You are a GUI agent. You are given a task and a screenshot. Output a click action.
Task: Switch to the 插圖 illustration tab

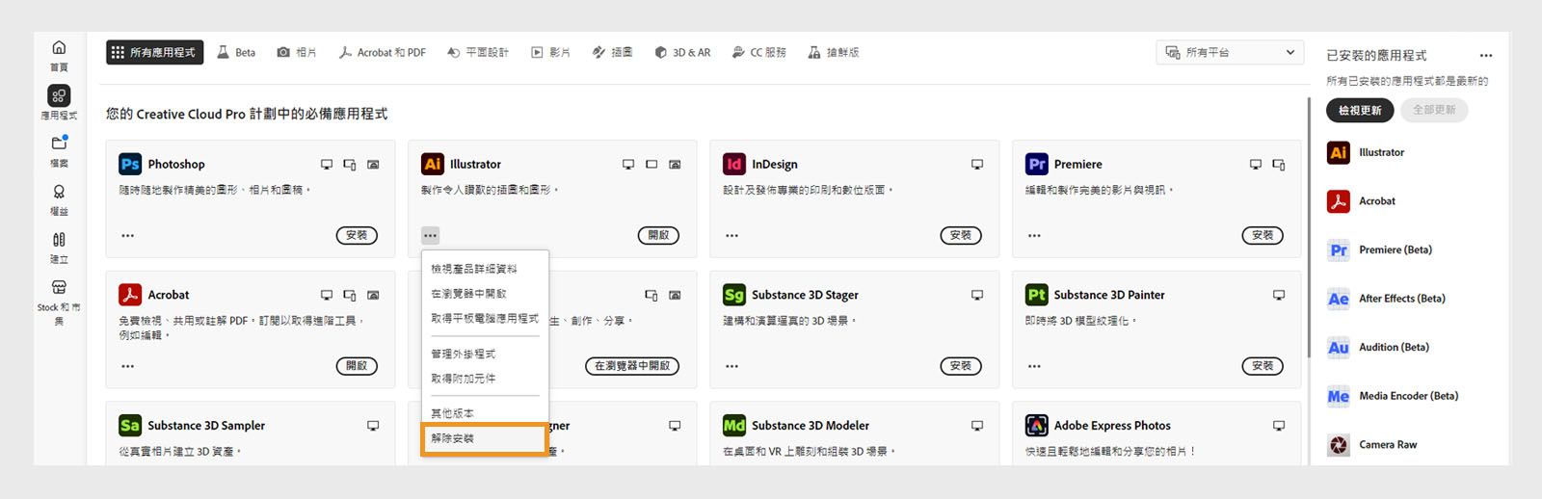(x=612, y=52)
